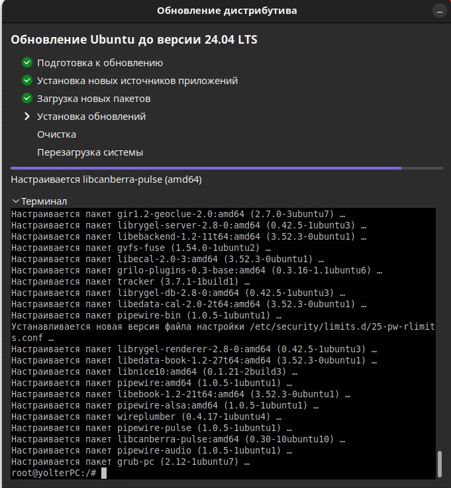Screen dimensions: 451x488
Task: Click 'Установка новых источников приложений' step
Action: (x=137, y=81)
